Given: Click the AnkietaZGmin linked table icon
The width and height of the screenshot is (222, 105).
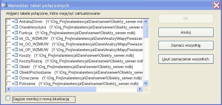Looking at the screenshot, I should [x=15, y=21].
